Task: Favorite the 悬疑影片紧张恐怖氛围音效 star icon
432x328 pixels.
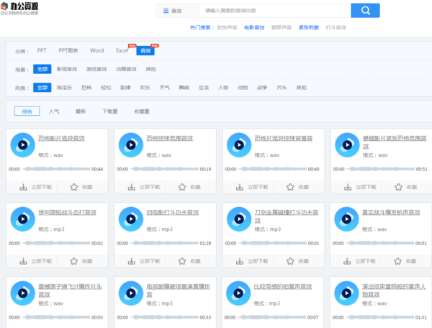Action: point(398,187)
